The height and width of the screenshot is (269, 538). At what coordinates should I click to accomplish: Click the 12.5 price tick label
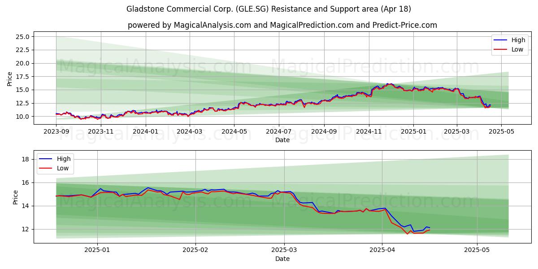point(22,103)
